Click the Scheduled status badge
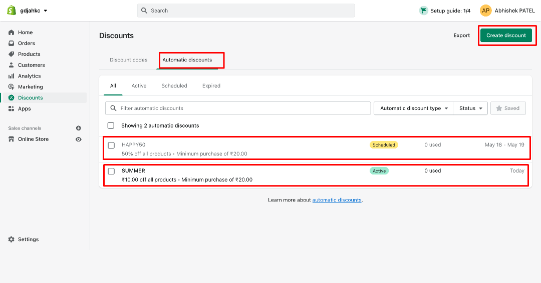This screenshot has height=283, width=541. [384, 145]
